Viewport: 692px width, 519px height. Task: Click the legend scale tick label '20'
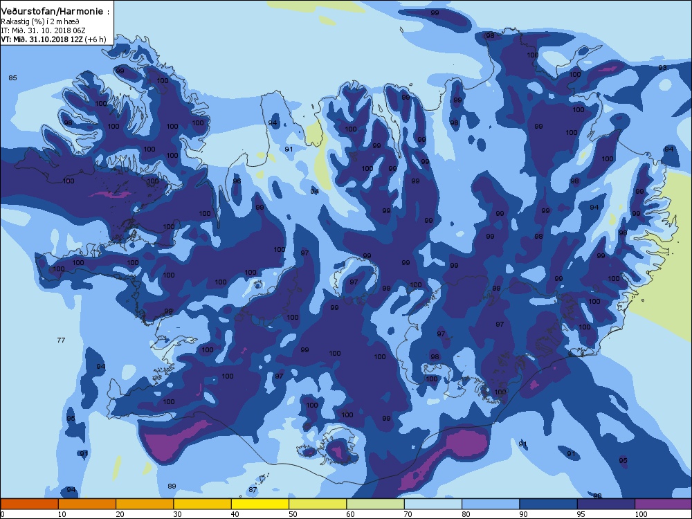[120, 514]
